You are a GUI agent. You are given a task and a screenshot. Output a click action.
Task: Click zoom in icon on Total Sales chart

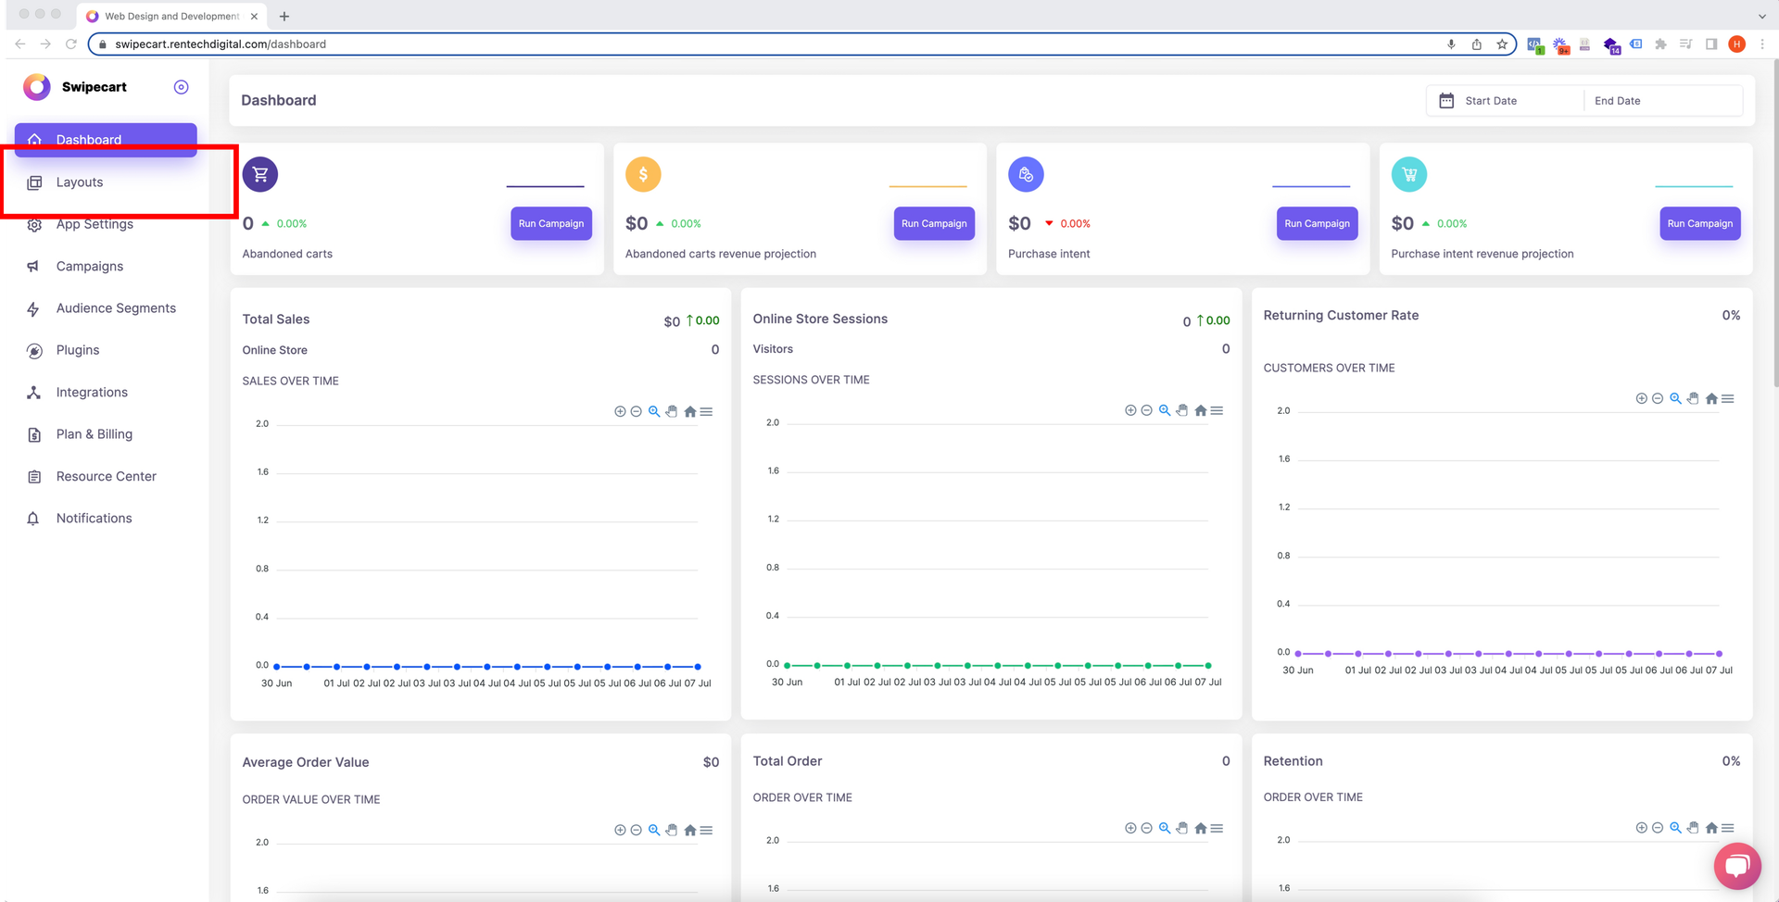point(620,412)
